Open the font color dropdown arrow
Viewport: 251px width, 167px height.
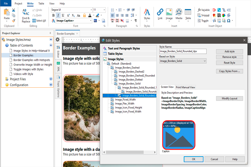(94, 15)
